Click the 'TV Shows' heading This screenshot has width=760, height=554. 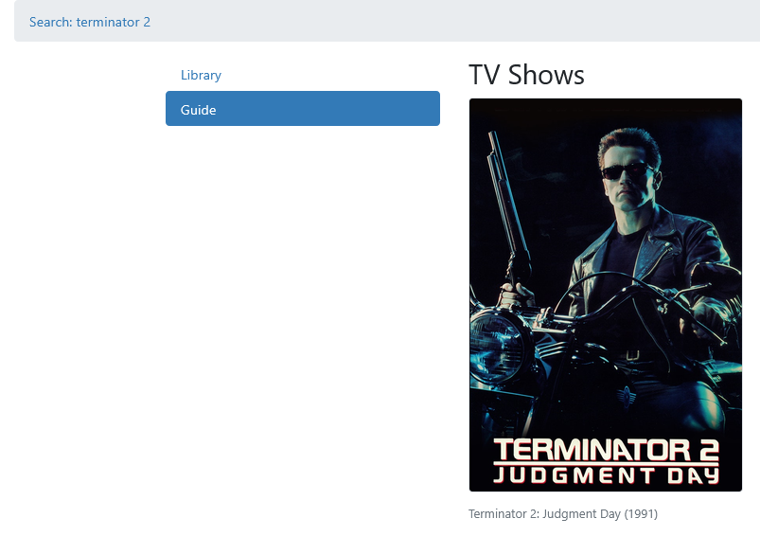click(526, 75)
